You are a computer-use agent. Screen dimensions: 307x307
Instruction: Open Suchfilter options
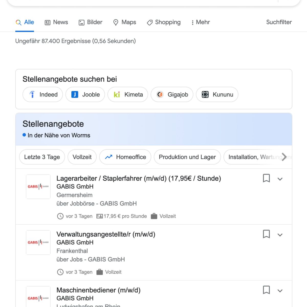pos(279,22)
